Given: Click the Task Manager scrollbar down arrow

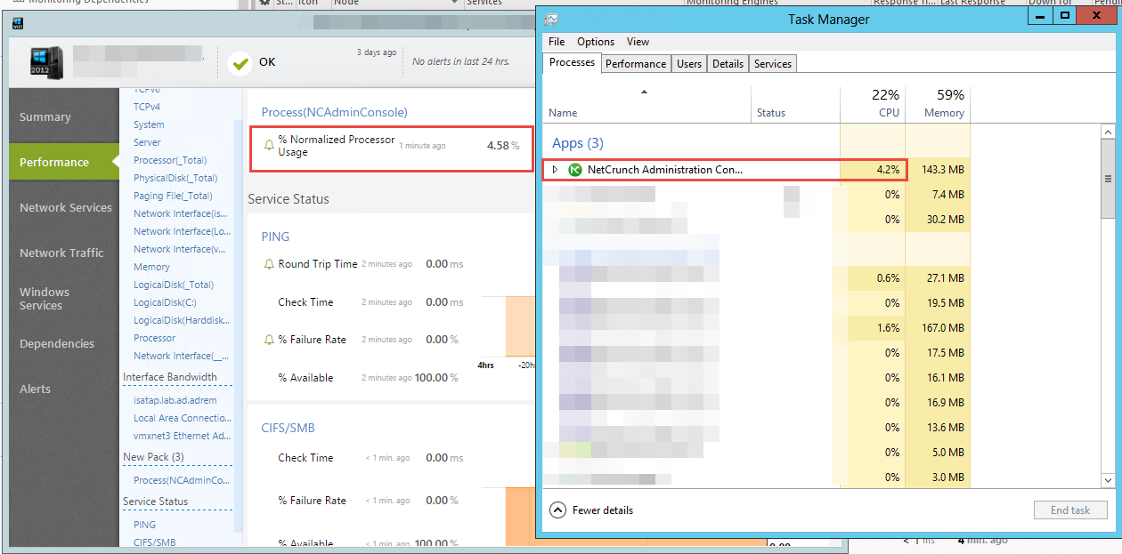Looking at the screenshot, I should (1108, 480).
